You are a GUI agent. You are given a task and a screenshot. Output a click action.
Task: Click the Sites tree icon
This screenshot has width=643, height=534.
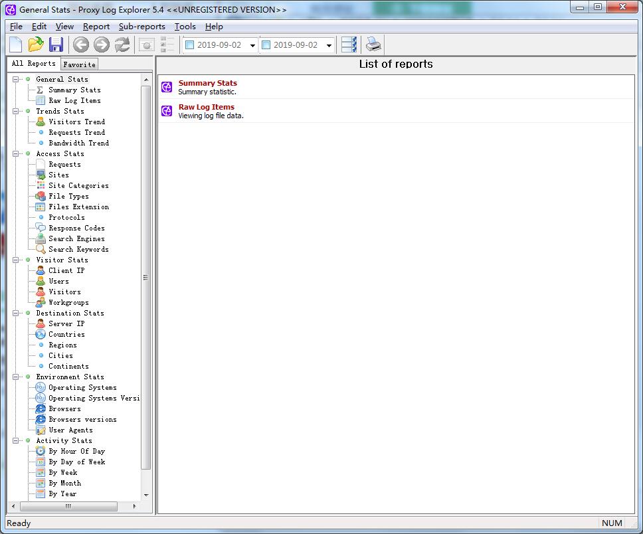(x=41, y=175)
